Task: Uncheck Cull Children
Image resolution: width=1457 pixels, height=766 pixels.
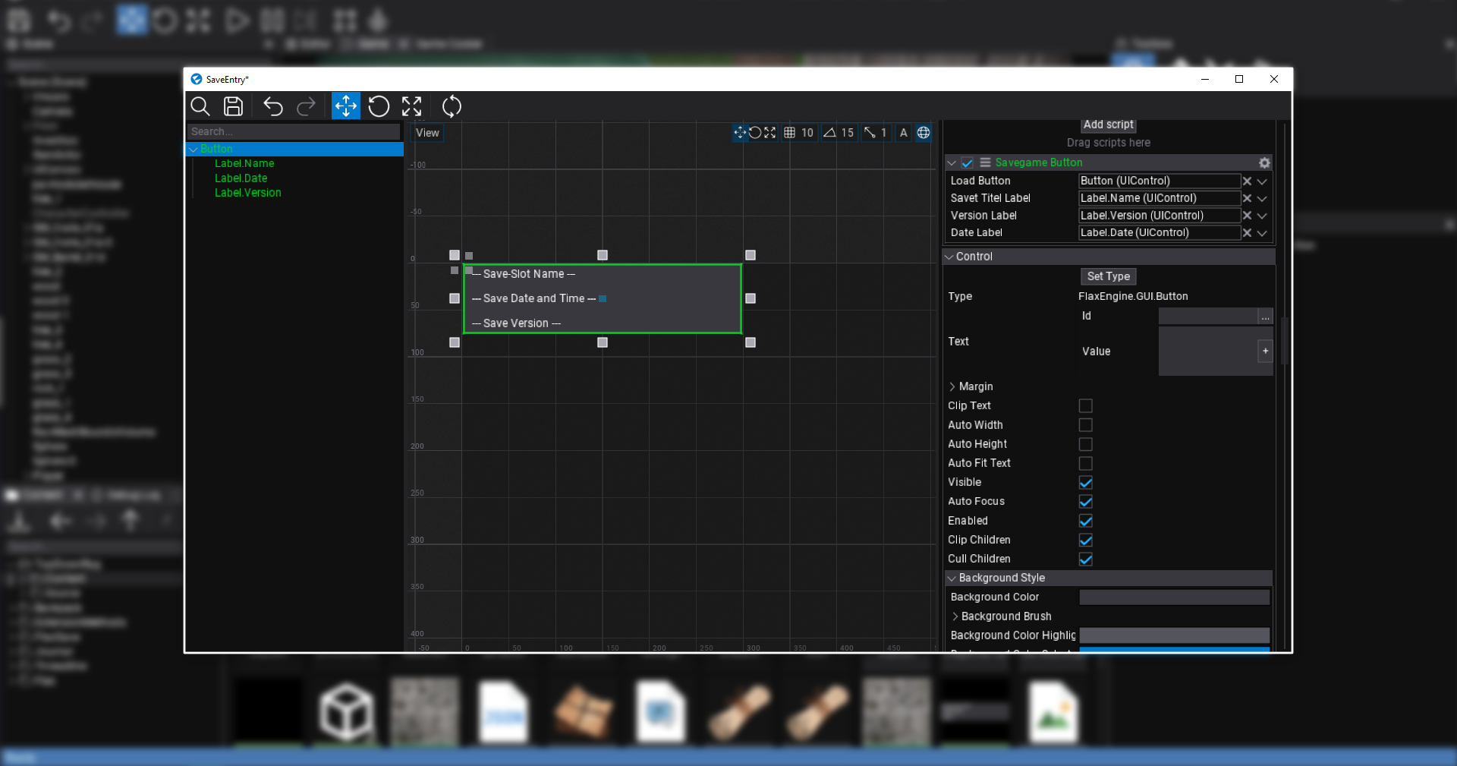Action: click(x=1085, y=560)
